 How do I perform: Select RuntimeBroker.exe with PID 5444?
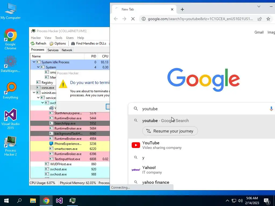coord(70,118)
